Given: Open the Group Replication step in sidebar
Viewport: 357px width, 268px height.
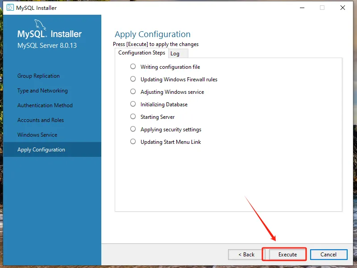Looking at the screenshot, I should pyautogui.click(x=38, y=76).
